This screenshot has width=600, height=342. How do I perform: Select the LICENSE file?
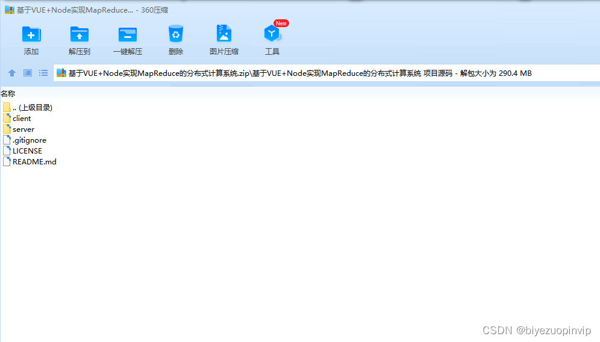[22, 151]
